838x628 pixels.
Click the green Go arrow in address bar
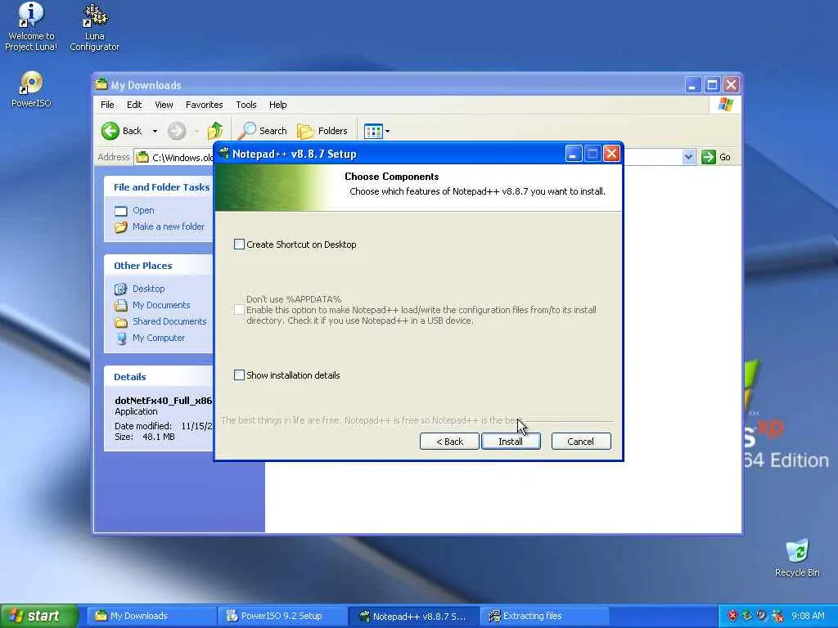709,157
